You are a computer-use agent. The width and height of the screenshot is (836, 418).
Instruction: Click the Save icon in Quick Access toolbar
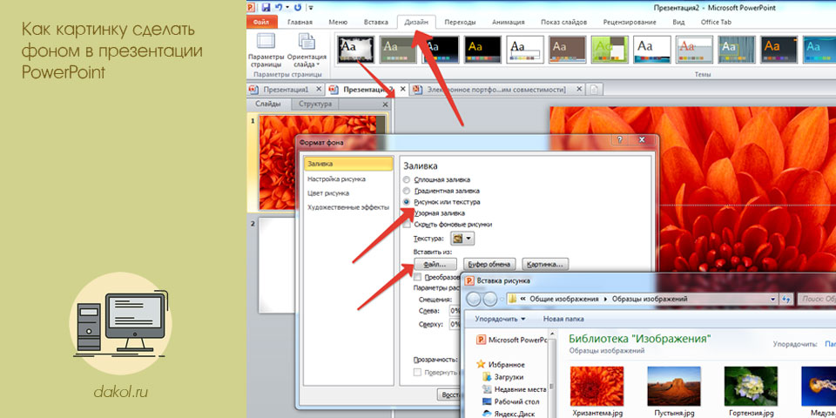(266, 8)
